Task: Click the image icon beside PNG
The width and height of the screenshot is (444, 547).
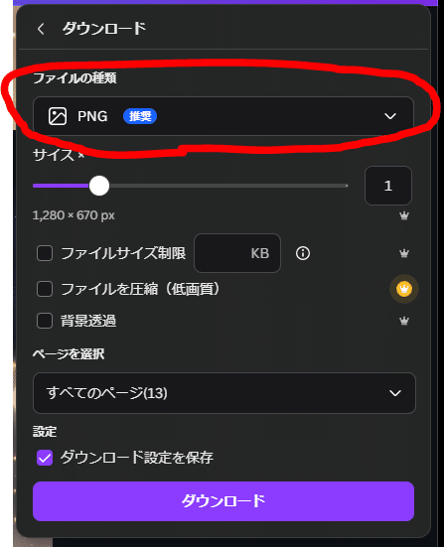Action: (x=58, y=116)
